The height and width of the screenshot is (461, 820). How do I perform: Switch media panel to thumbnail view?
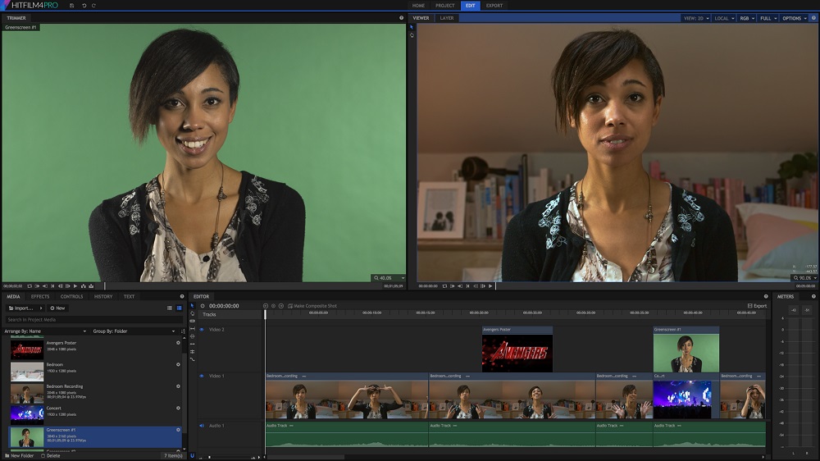coord(179,308)
